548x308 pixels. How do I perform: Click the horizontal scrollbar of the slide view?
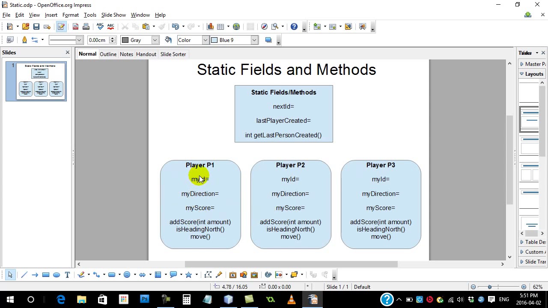click(291, 264)
